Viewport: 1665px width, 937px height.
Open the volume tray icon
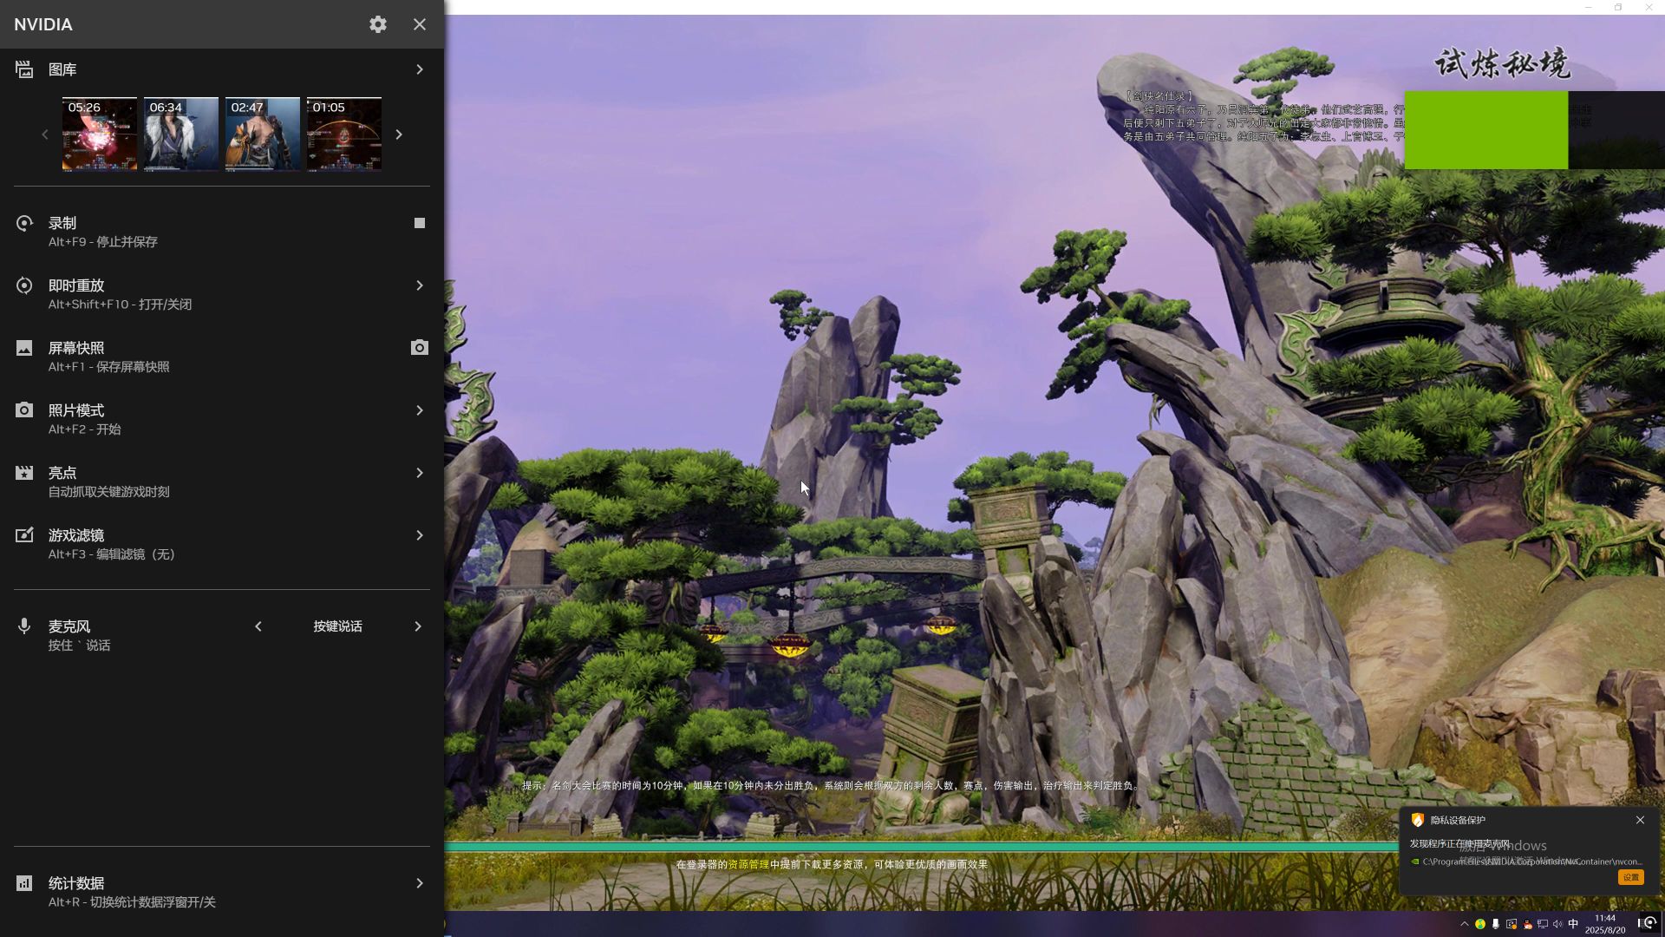pyautogui.click(x=1557, y=924)
